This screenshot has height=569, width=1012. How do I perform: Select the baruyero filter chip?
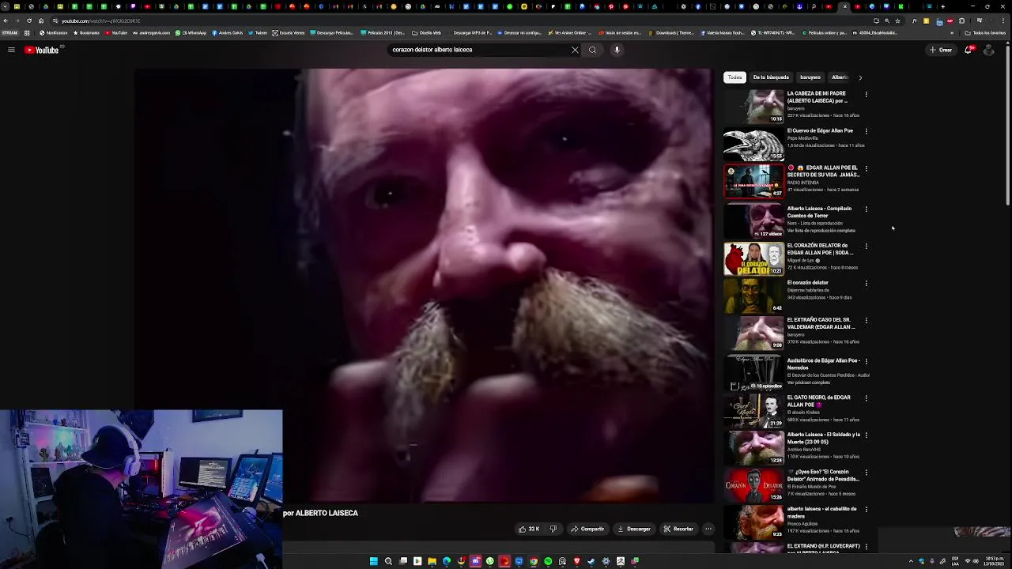click(x=810, y=77)
